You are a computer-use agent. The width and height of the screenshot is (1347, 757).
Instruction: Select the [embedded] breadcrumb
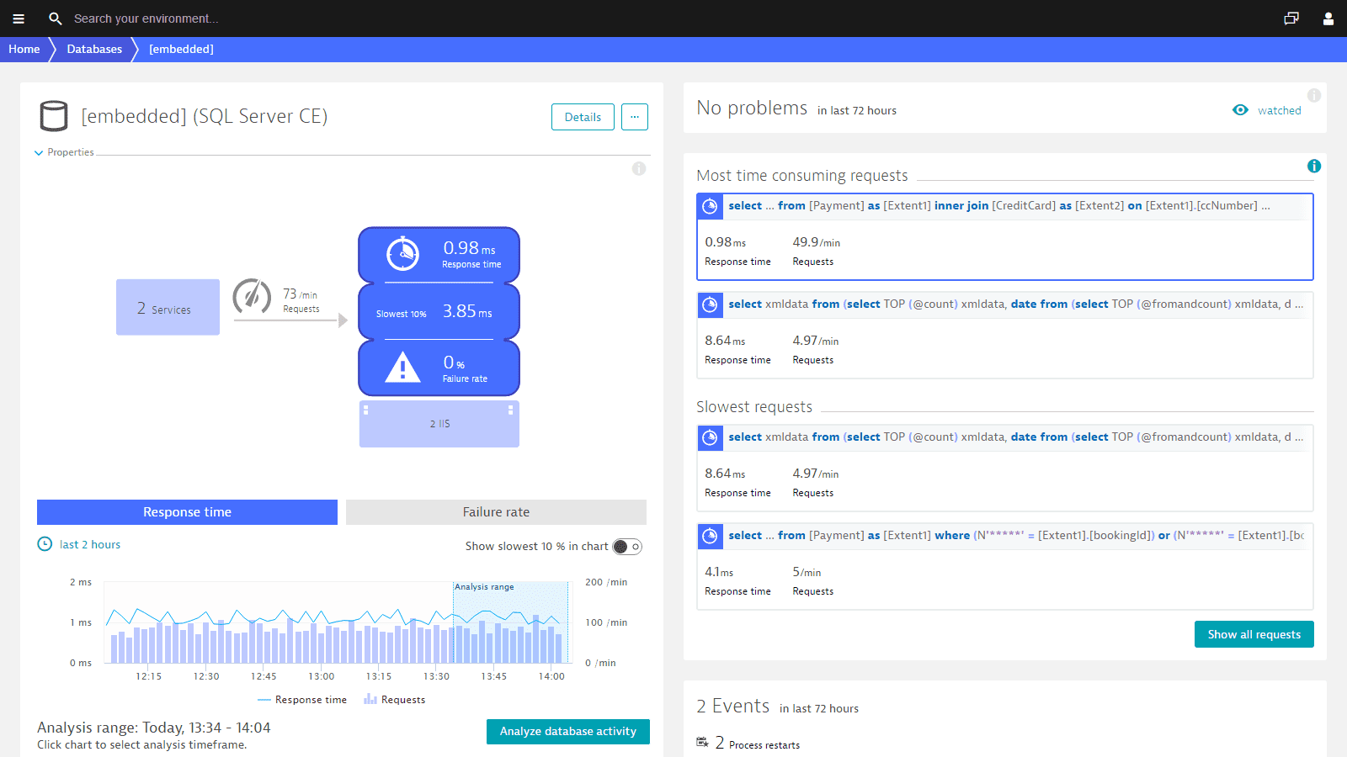coord(181,50)
